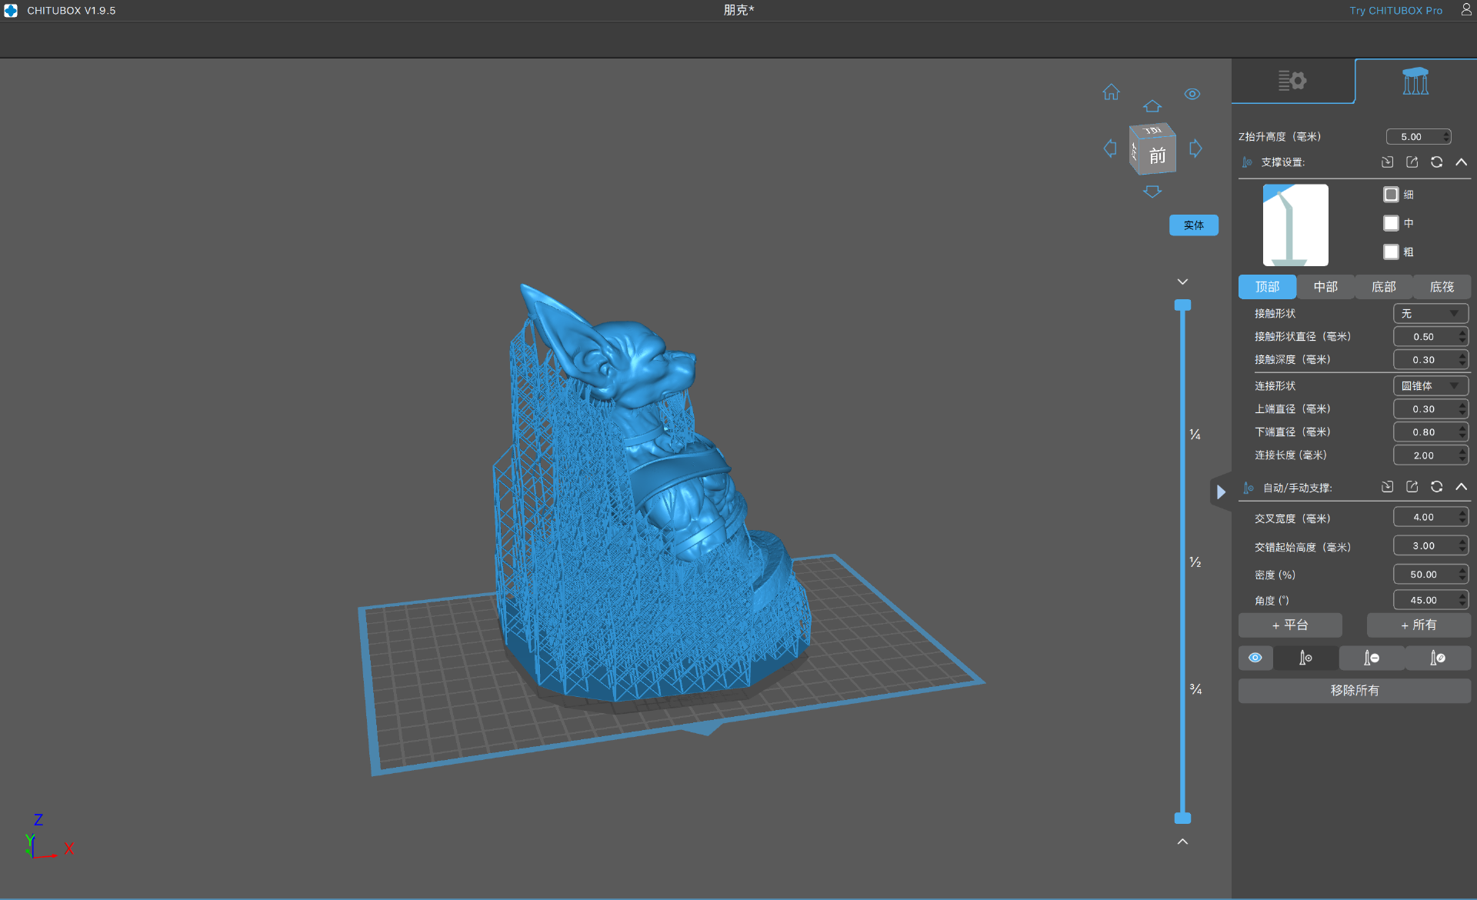This screenshot has width=1477, height=900.
Task: Step the 连接长度 2.00 spinner arrows
Action: click(1462, 455)
